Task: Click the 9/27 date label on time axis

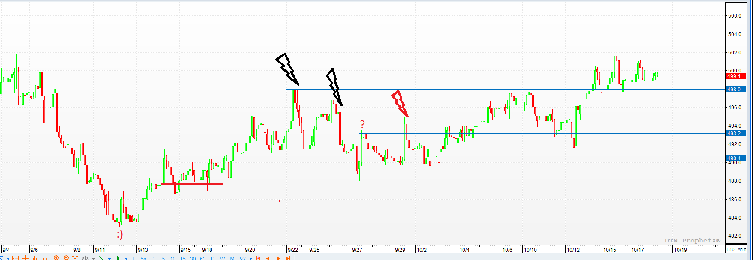Action: (357, 250)
